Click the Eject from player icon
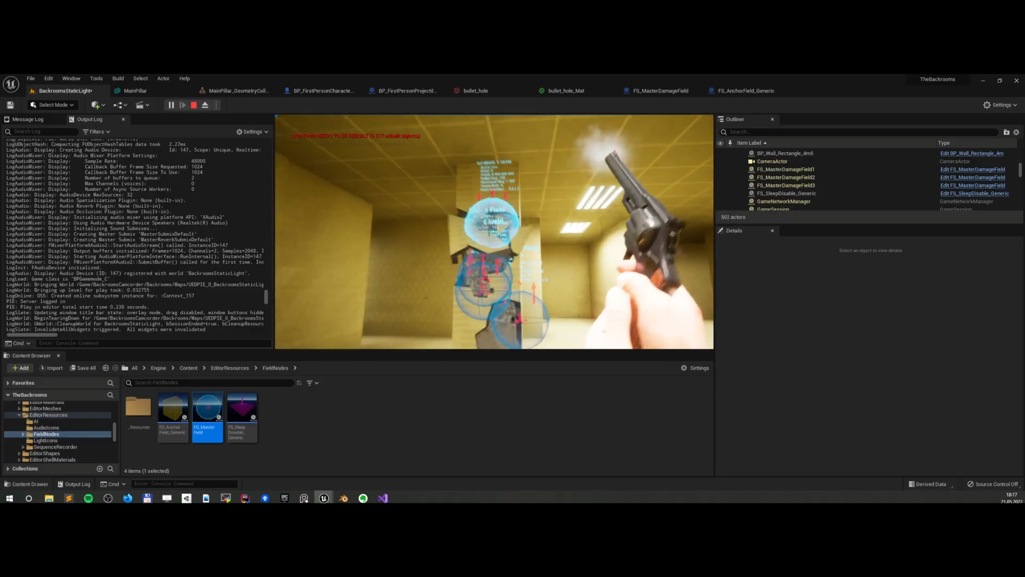This screenshot has width=1025, height=577. click(205, 105)
